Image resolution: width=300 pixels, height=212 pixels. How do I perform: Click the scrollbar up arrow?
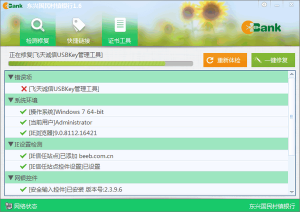291,74
